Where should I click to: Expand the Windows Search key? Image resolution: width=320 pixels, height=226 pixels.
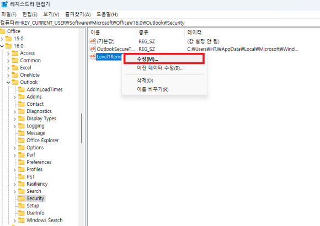tap(15, 220)
